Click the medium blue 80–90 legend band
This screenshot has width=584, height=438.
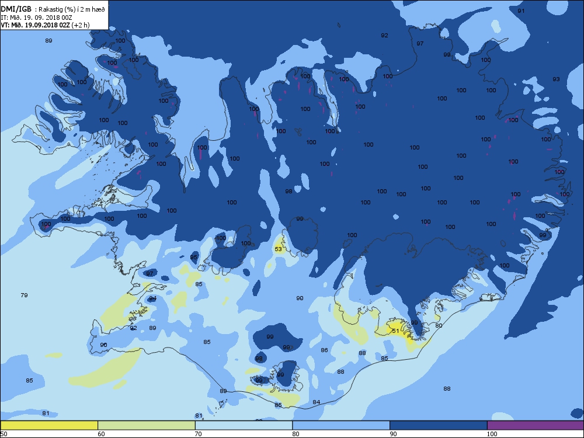pyautogui.click(x=341, y=425)
